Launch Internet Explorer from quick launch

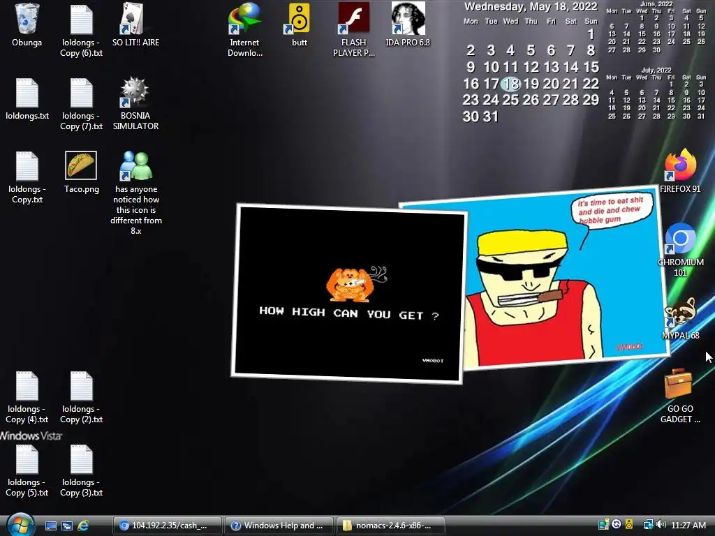(x=83, y=526)
